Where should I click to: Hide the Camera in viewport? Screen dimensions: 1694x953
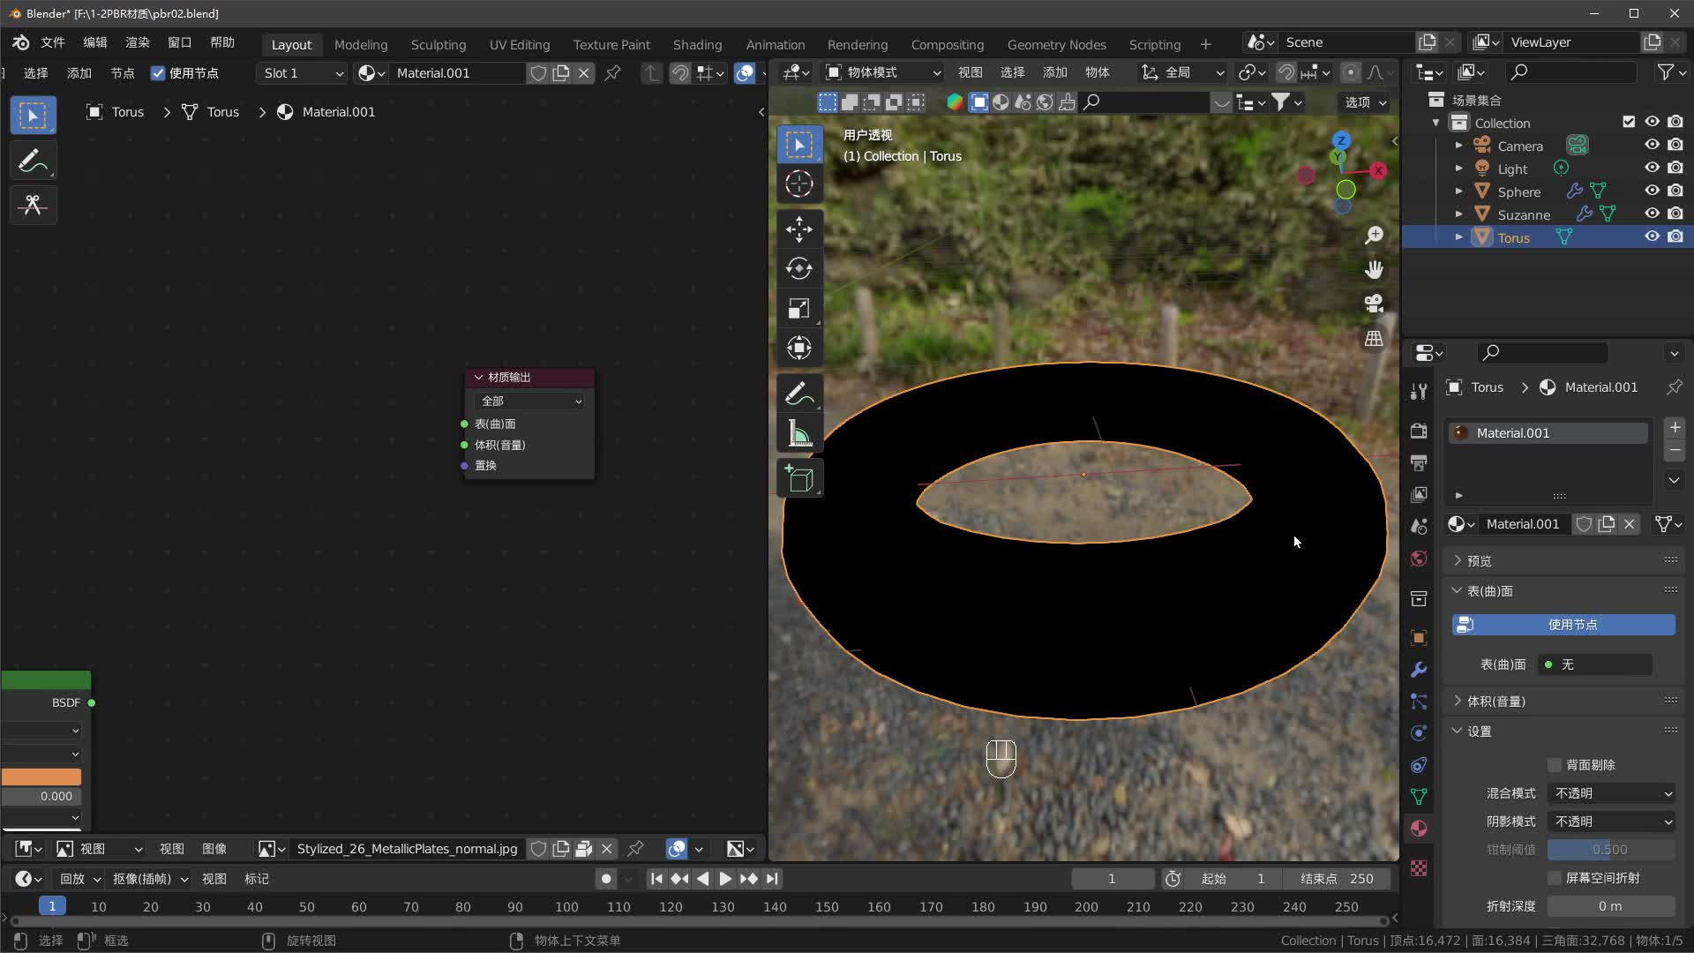click(1652, 145)
